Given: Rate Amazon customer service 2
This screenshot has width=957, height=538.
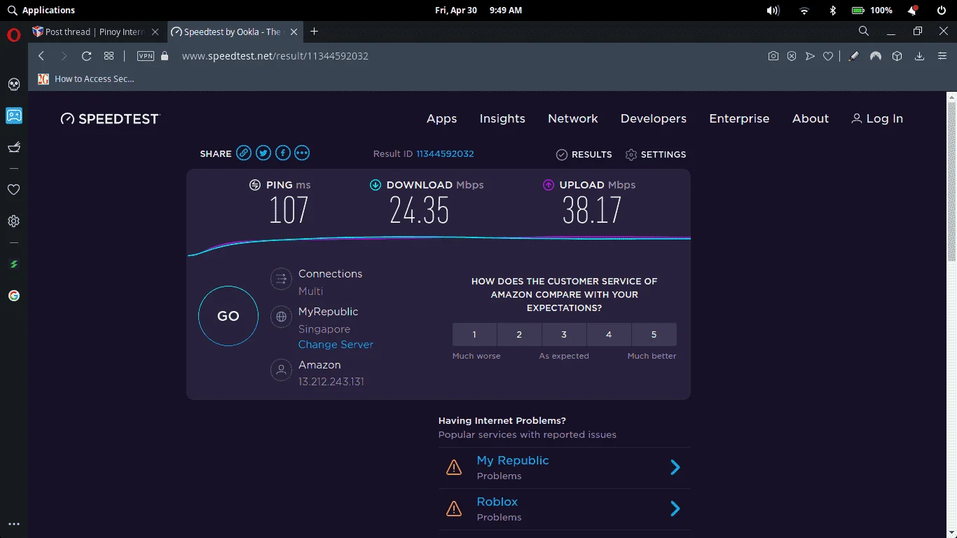Looking at the screenshot, I should [519, 335].
